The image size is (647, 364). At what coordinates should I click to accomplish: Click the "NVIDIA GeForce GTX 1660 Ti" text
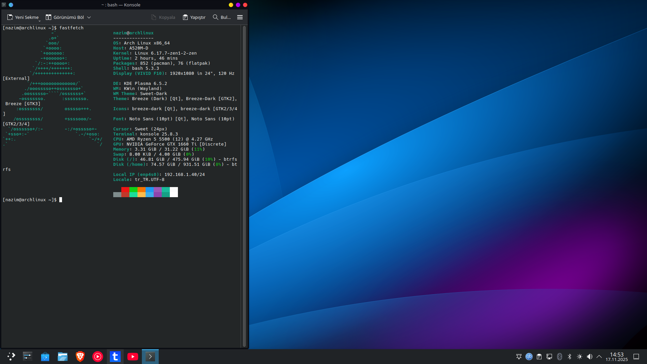(x=162, y=144)
